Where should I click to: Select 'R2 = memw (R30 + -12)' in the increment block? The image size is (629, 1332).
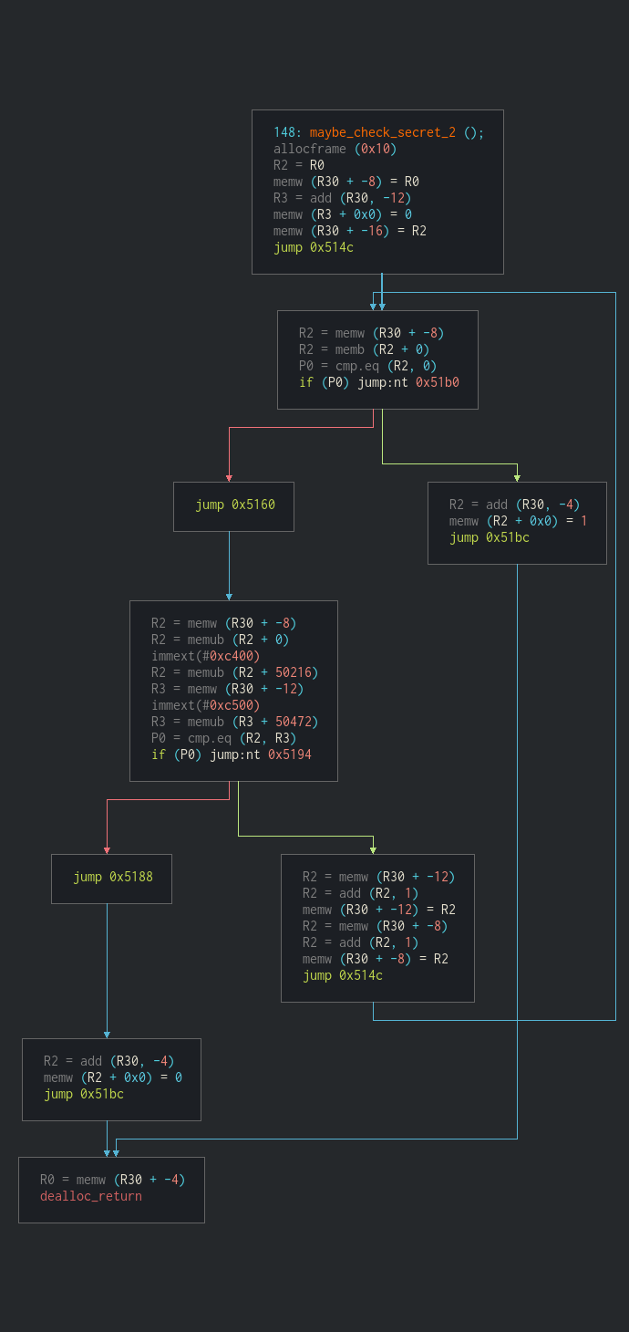pos(378,877)
